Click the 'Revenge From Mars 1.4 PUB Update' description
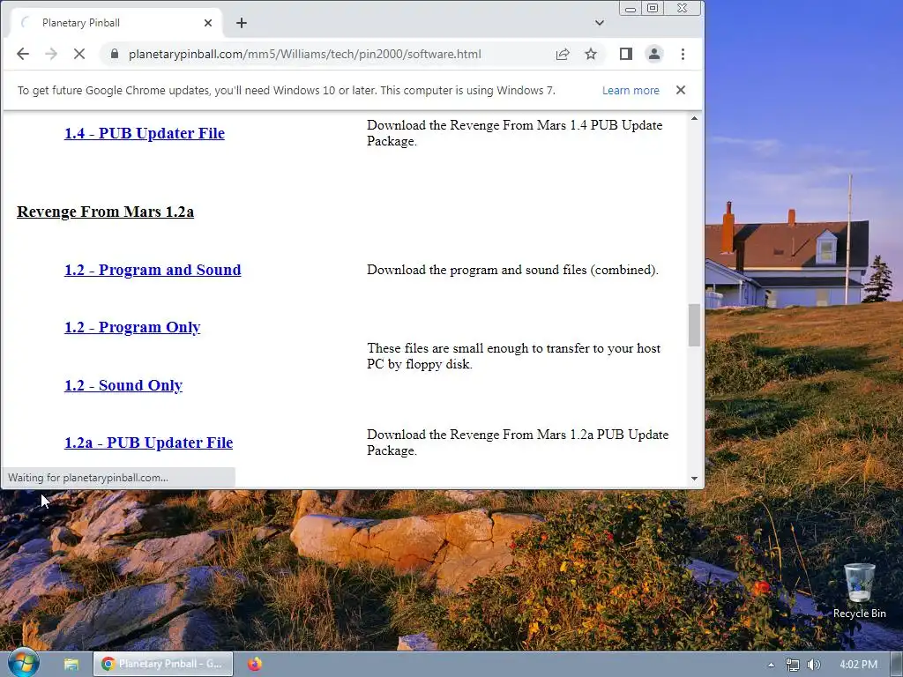Viewport: 903px width, 677px height. [515, 133]
